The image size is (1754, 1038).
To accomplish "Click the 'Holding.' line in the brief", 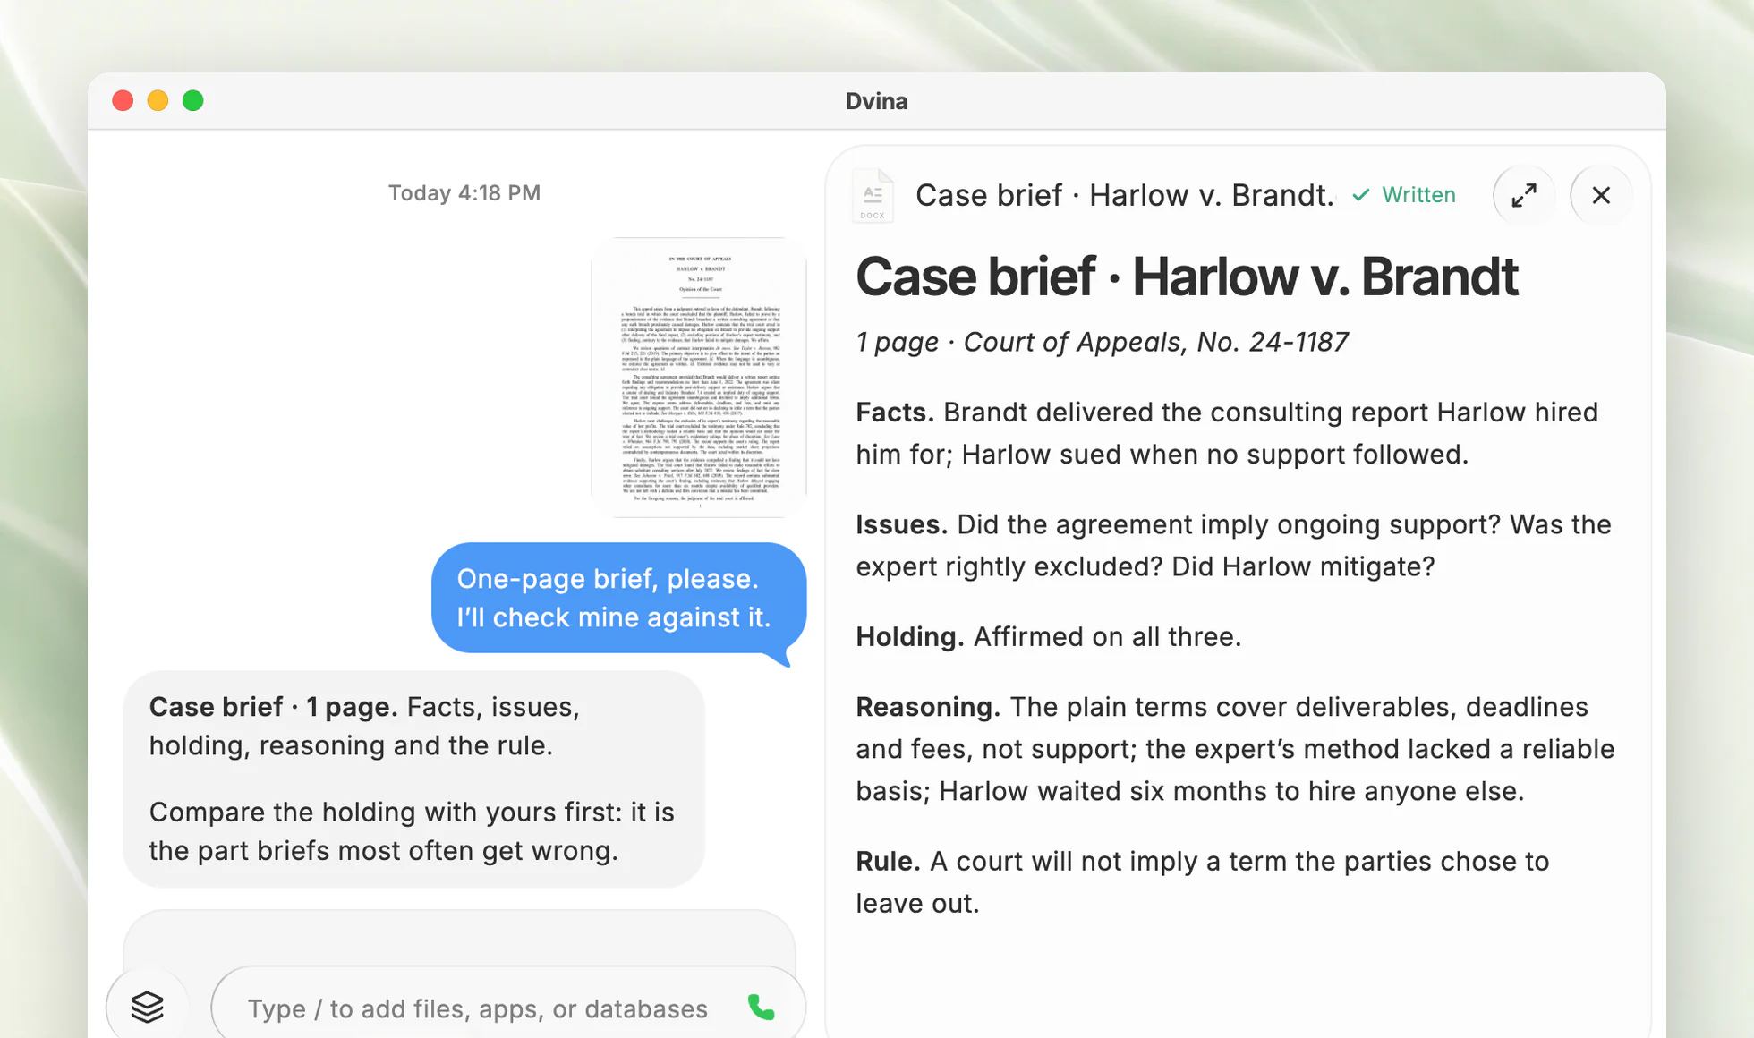I will point(1048,636).
